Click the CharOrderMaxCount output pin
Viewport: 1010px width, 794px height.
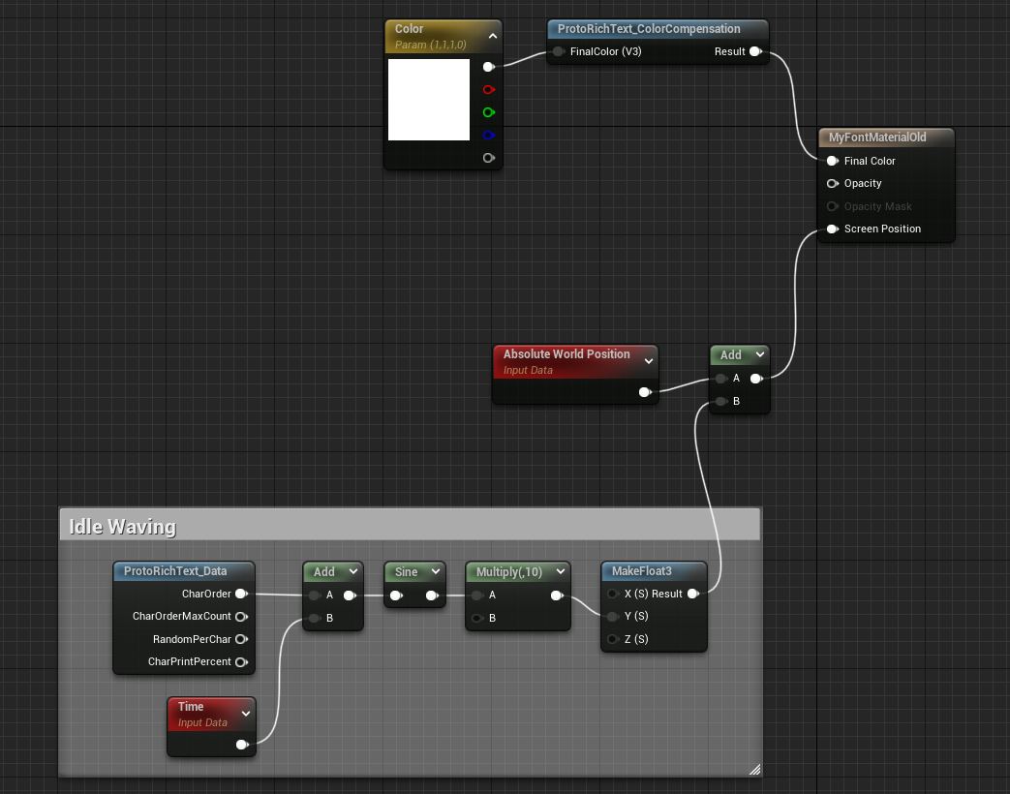241,617
